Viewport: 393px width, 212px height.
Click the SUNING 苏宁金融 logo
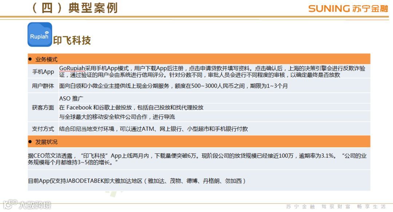[x=348, y=8]
